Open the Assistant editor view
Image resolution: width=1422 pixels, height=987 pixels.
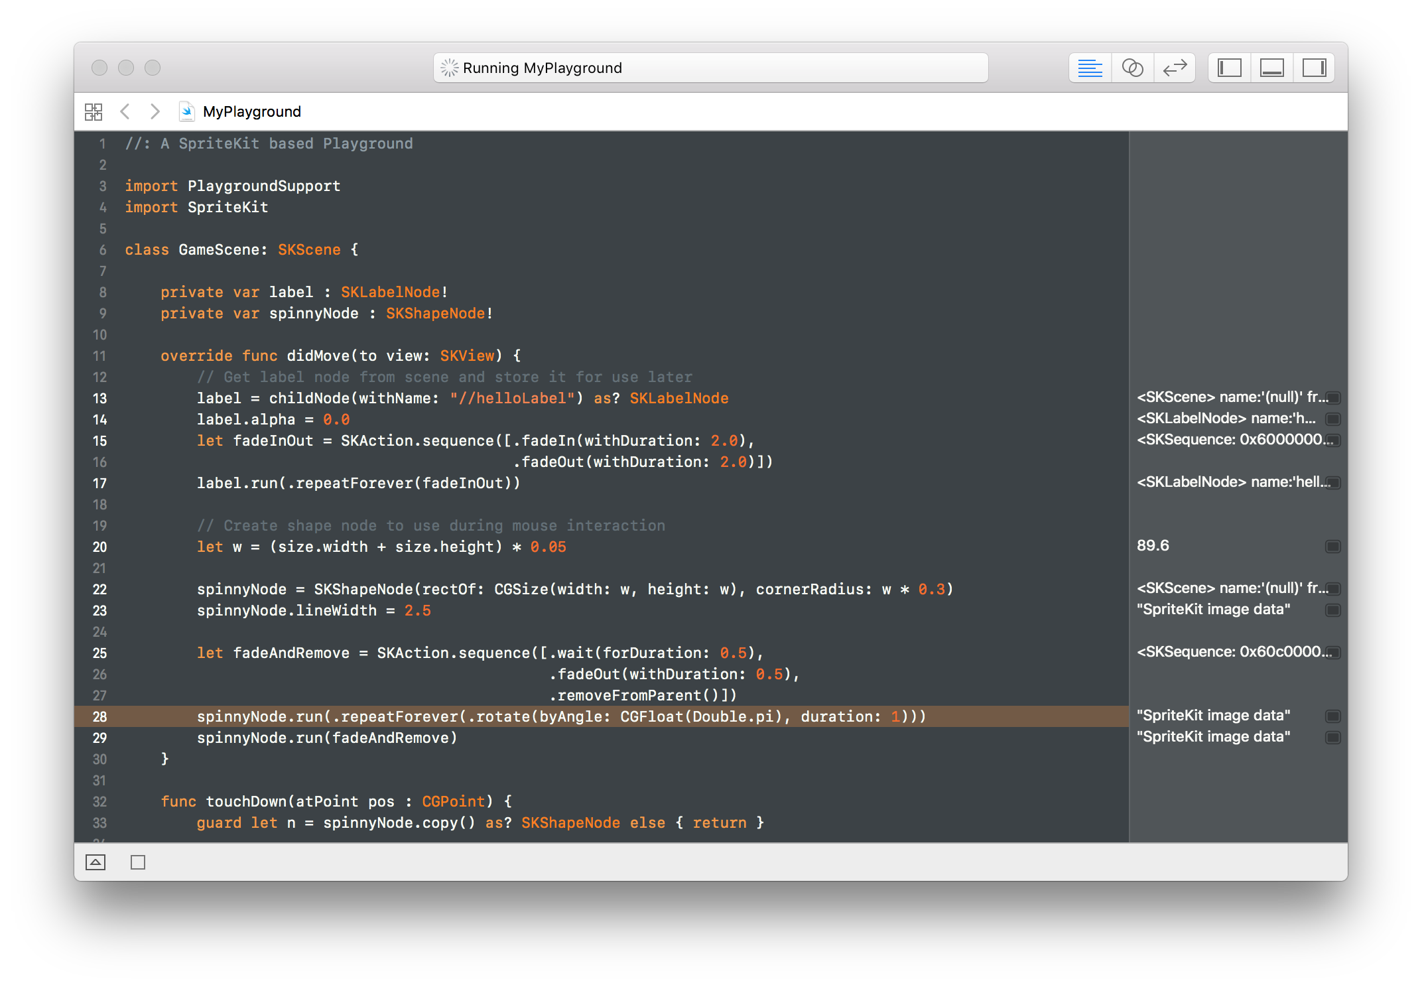[1132, 68]
